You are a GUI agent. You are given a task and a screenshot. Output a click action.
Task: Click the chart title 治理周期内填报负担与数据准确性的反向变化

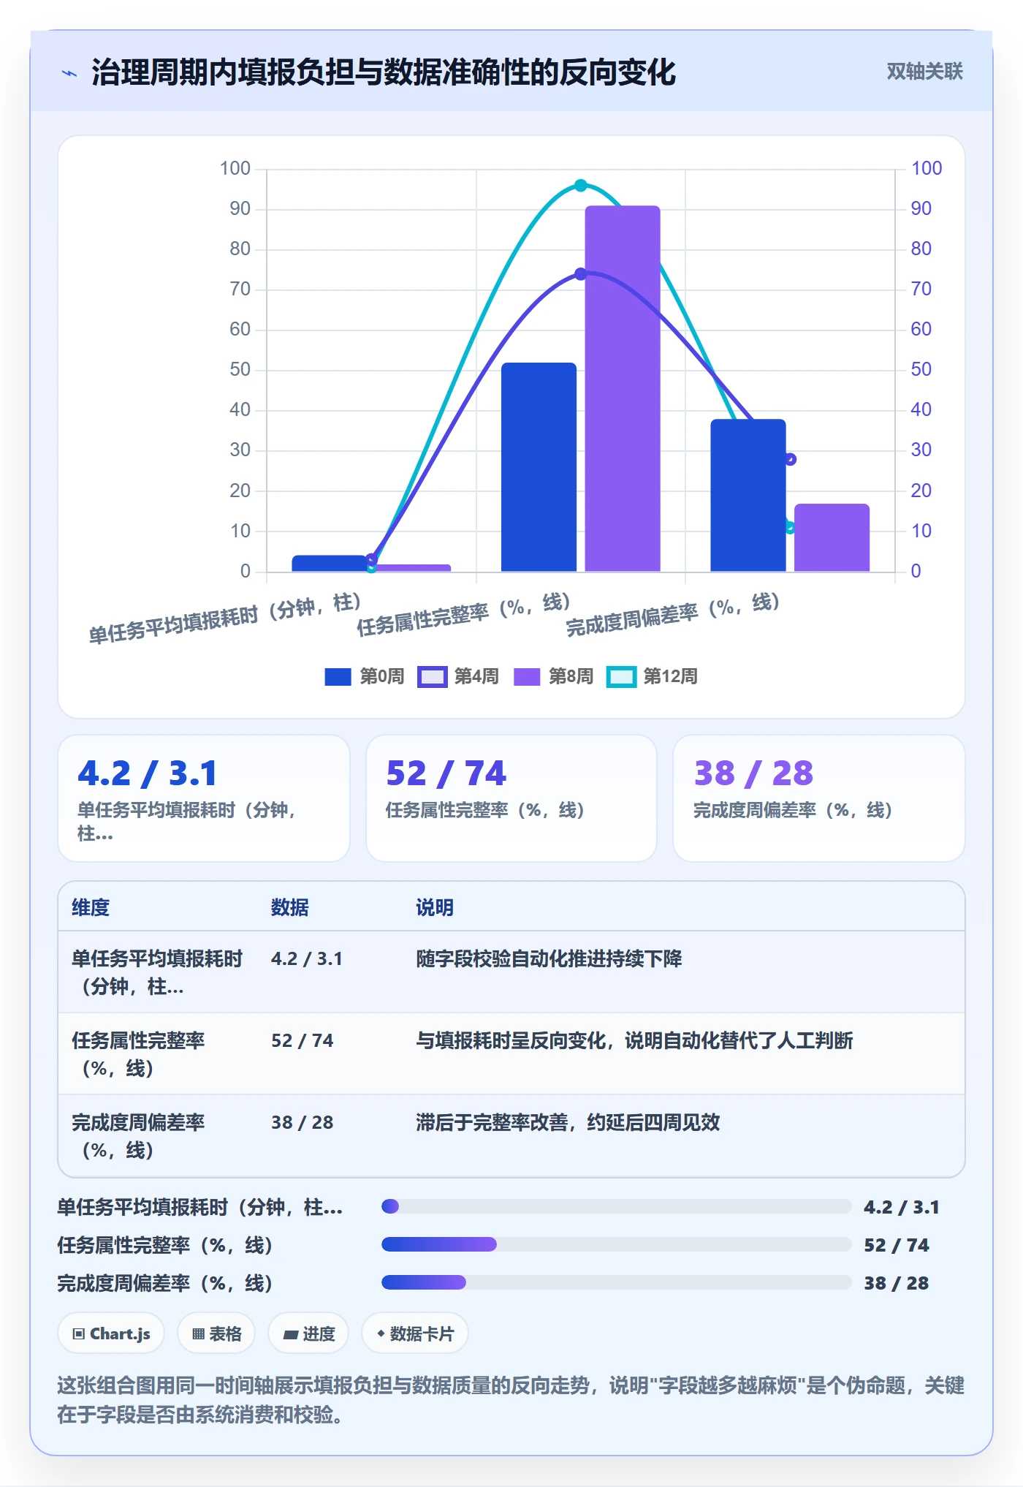coord(384,72)
